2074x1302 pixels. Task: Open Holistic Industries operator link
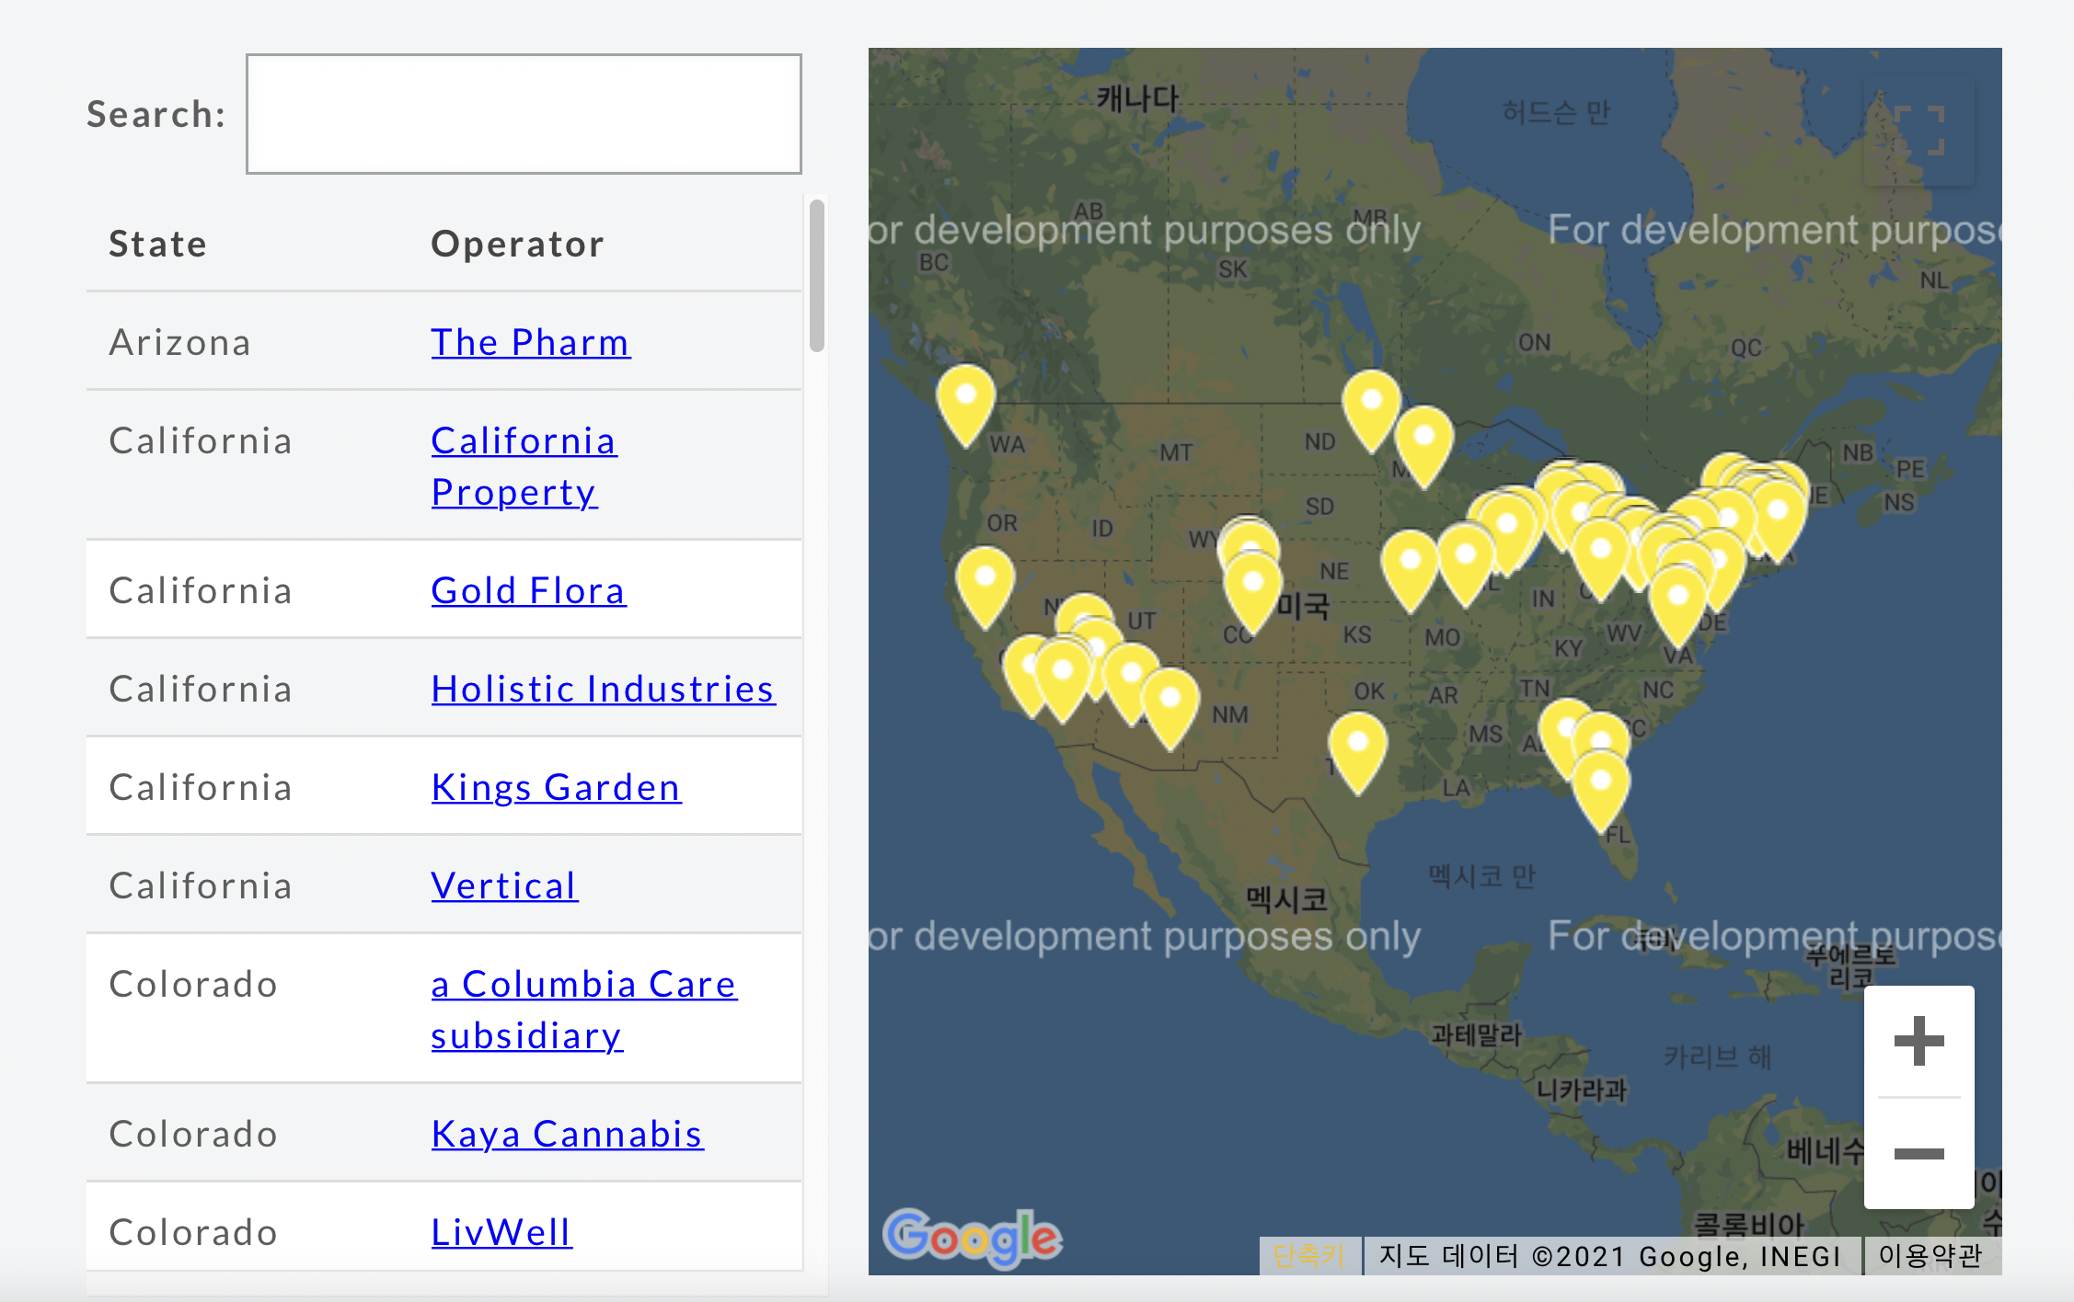(603, 689)
